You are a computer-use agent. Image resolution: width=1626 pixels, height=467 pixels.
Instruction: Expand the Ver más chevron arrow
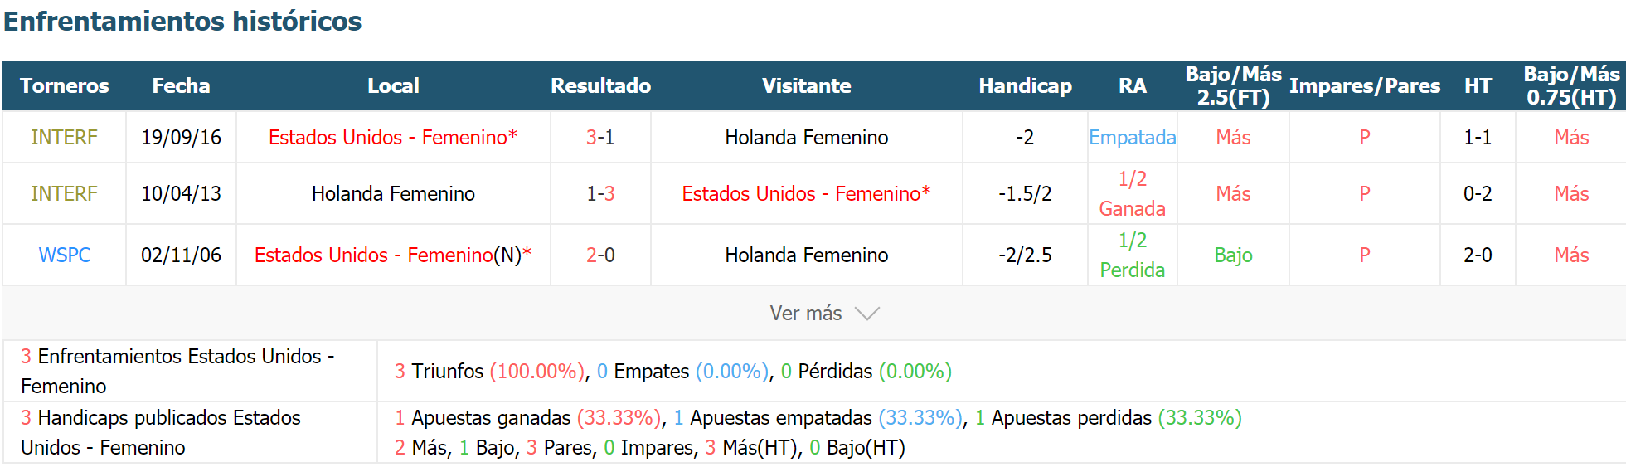click(x=867, y=314)
